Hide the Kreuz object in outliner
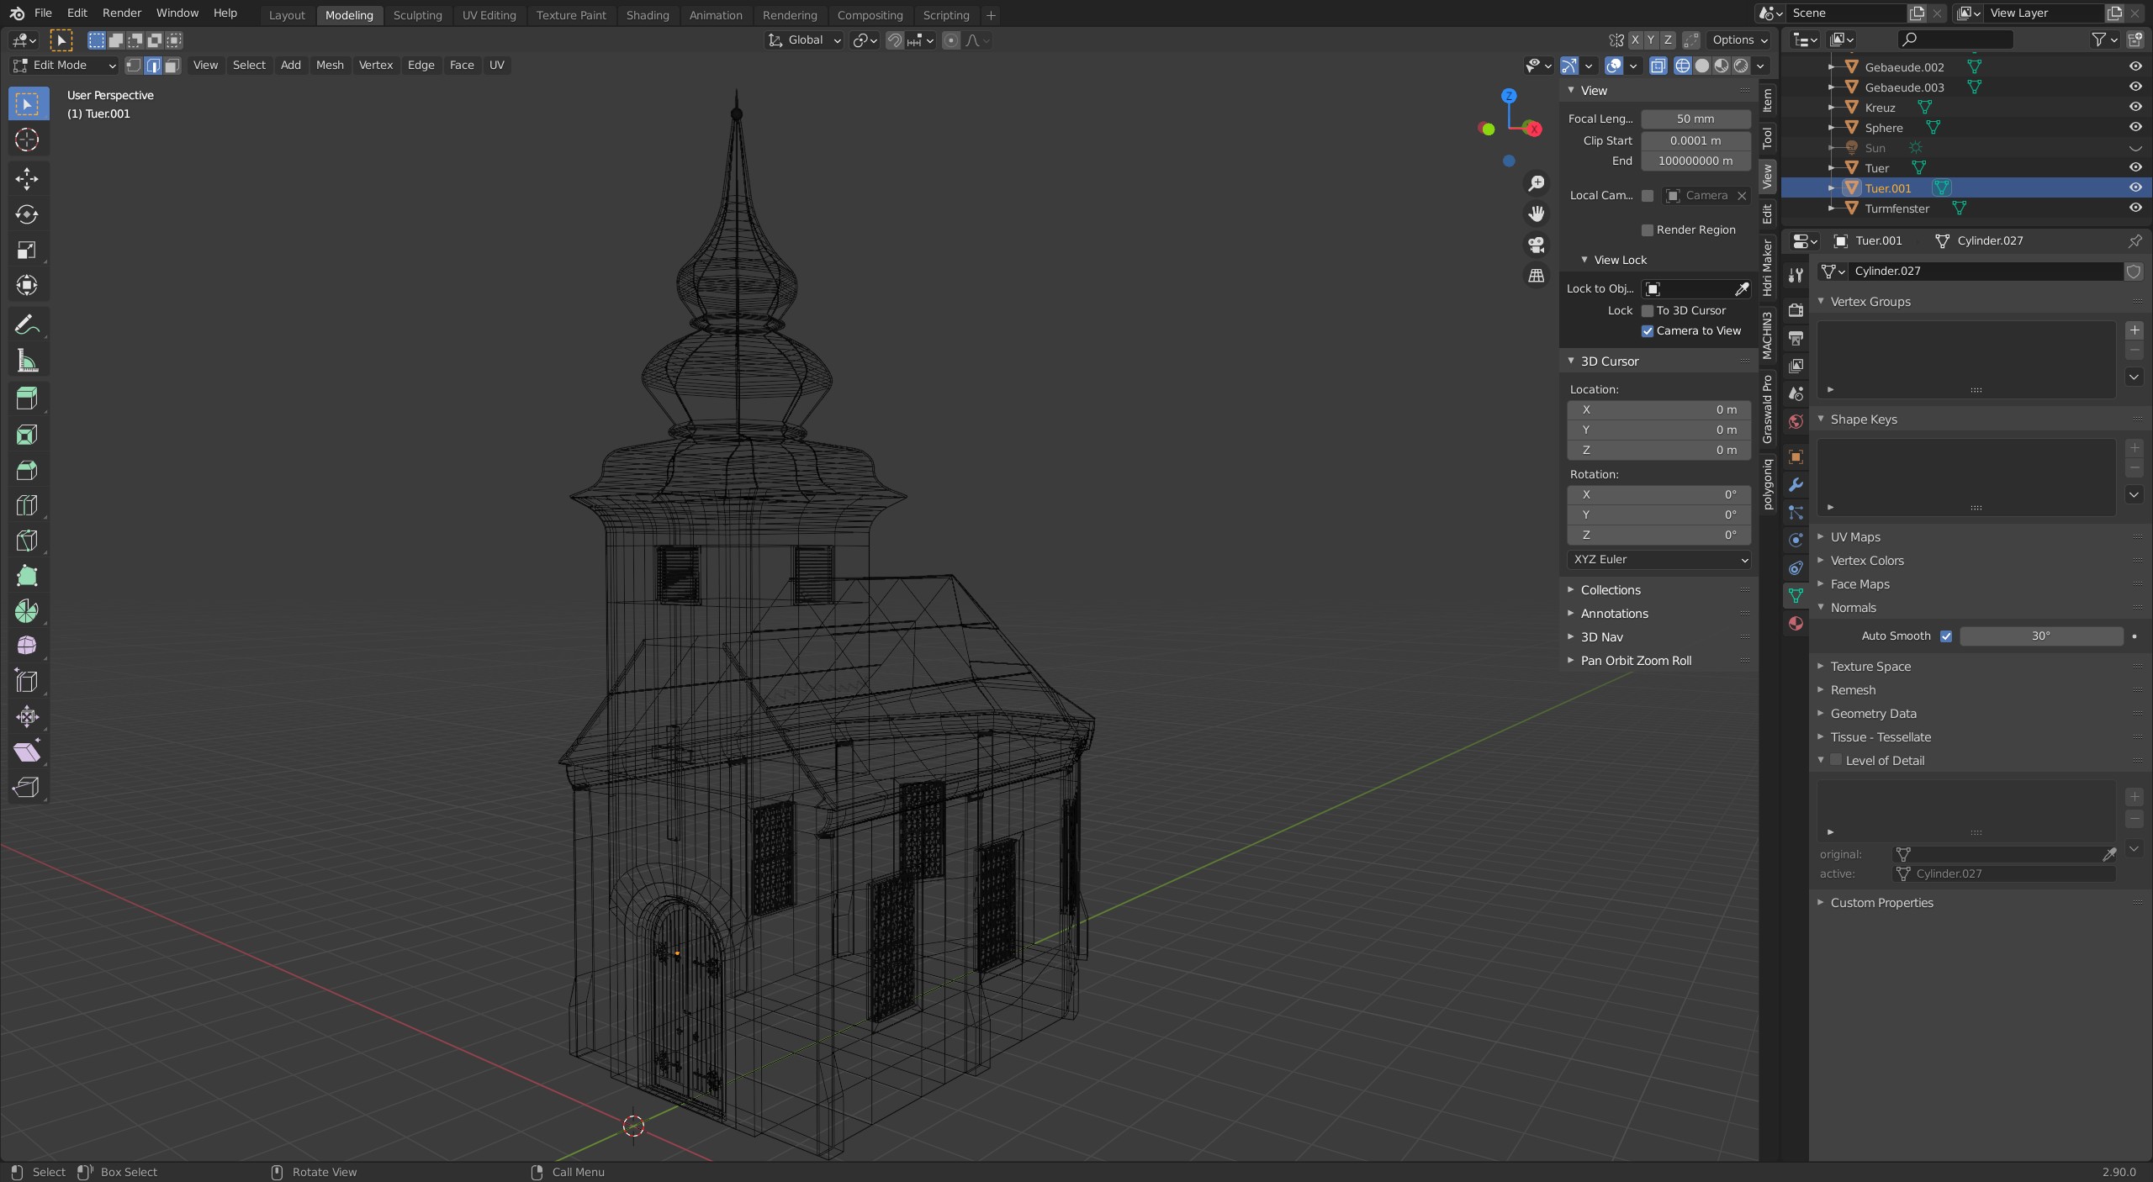 pyautogui.click(x=2134, y=108)
